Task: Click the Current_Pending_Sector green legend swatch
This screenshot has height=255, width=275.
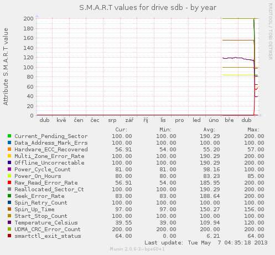Action: pos(9,136)
